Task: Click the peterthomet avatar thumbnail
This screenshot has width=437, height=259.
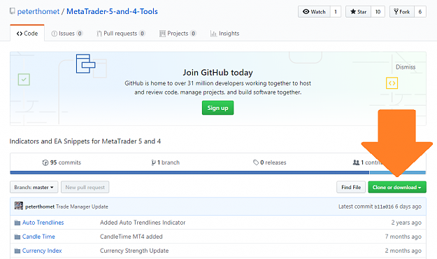Action: tap(19, 206)
